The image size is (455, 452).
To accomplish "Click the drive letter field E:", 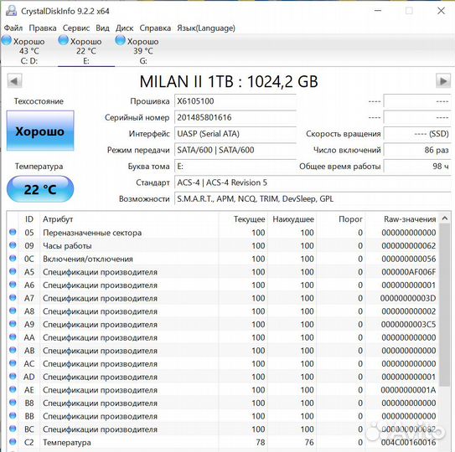I will coord(235,166).
